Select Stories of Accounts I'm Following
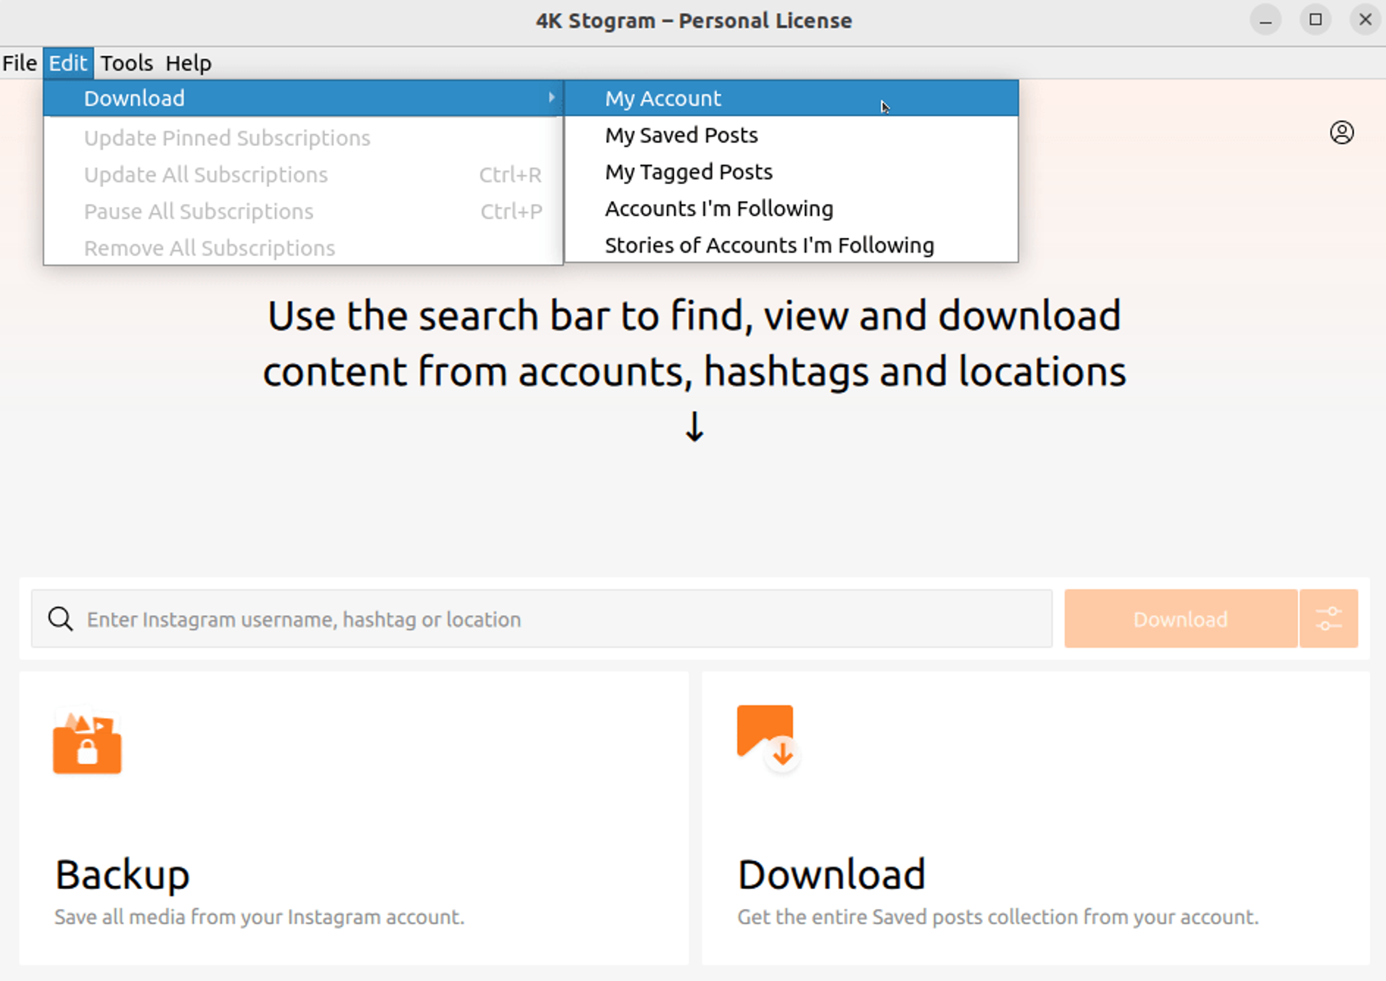 (769, 246)
